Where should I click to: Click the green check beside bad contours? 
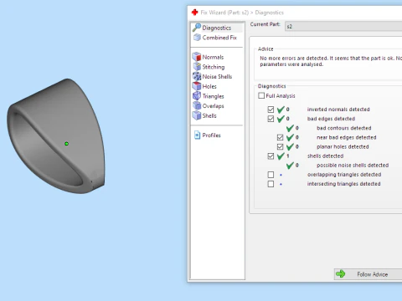290,128
